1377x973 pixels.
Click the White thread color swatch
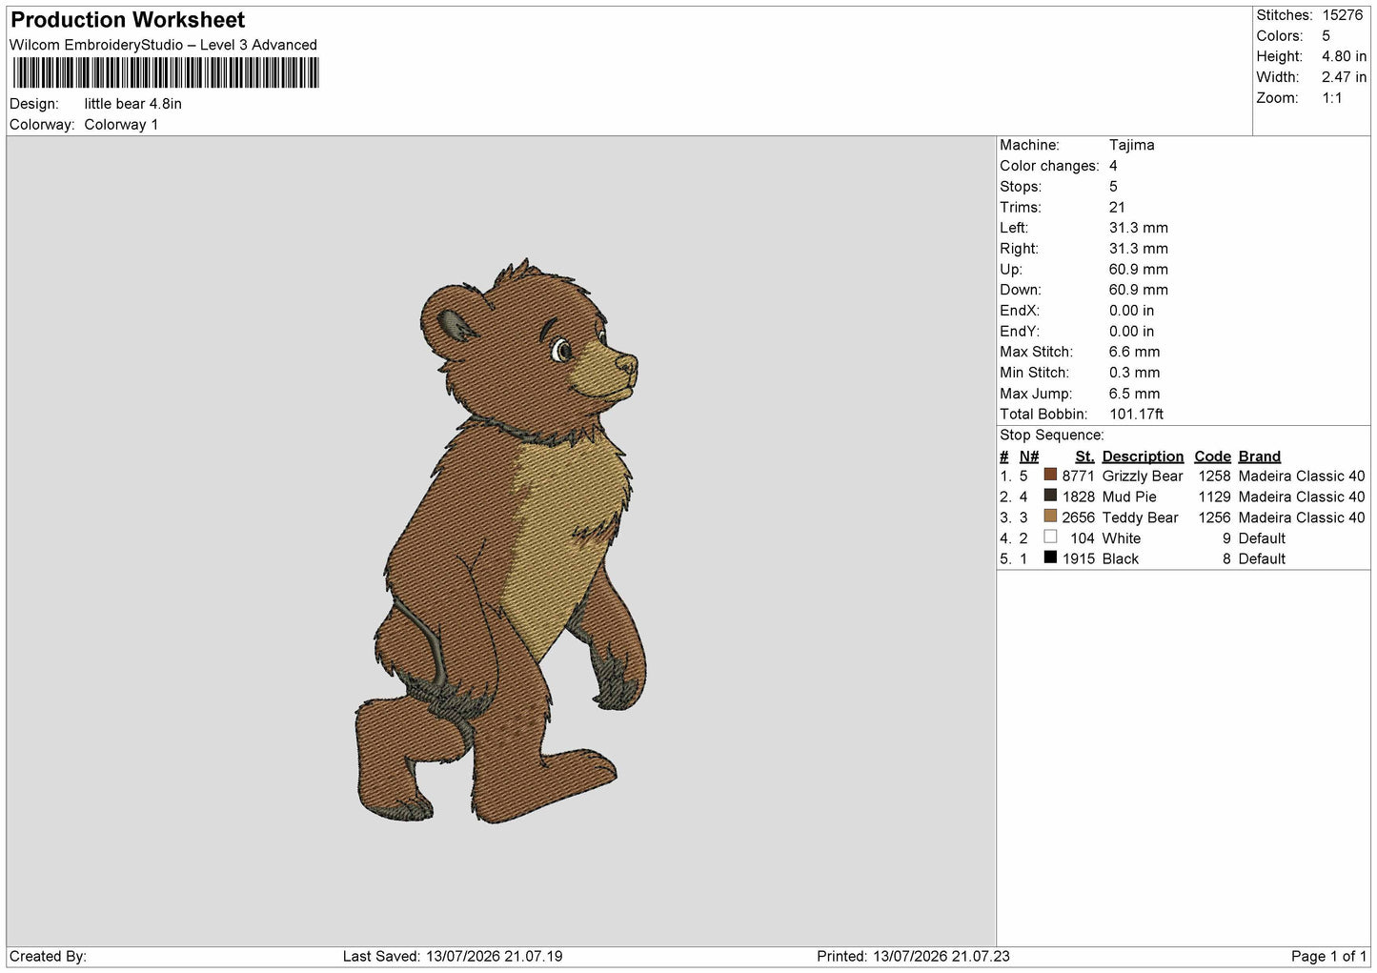1050,537
